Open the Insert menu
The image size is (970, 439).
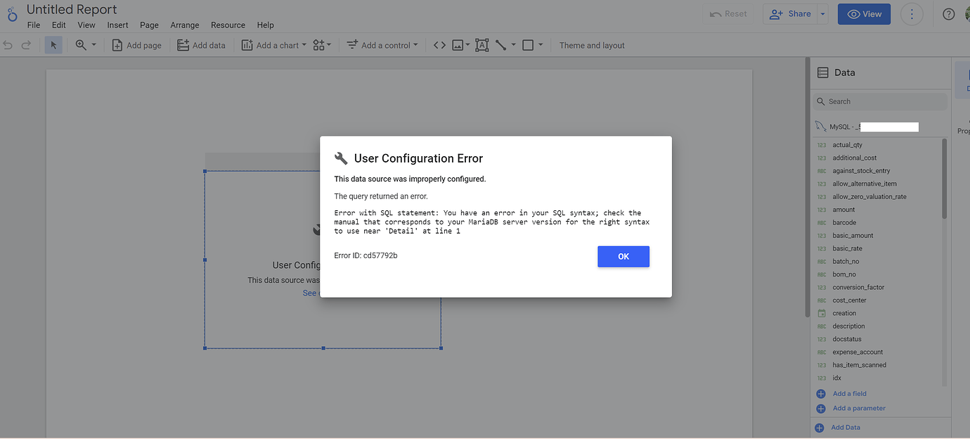coord(117,25)
